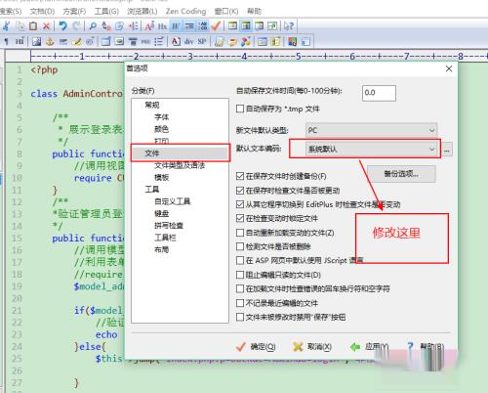Toggle check on switching to EditPlus checkbox
The width and height of the screenshot is (488, 393).
[240, 204]
